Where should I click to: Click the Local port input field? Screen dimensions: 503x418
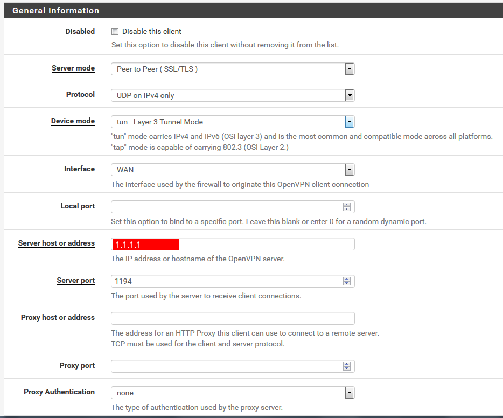[226, 207]
